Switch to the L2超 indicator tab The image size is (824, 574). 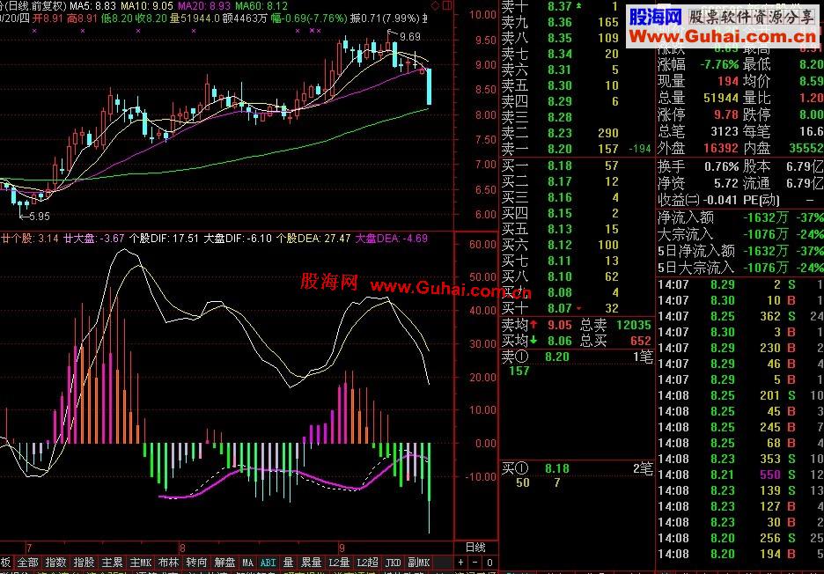[367, 563]
